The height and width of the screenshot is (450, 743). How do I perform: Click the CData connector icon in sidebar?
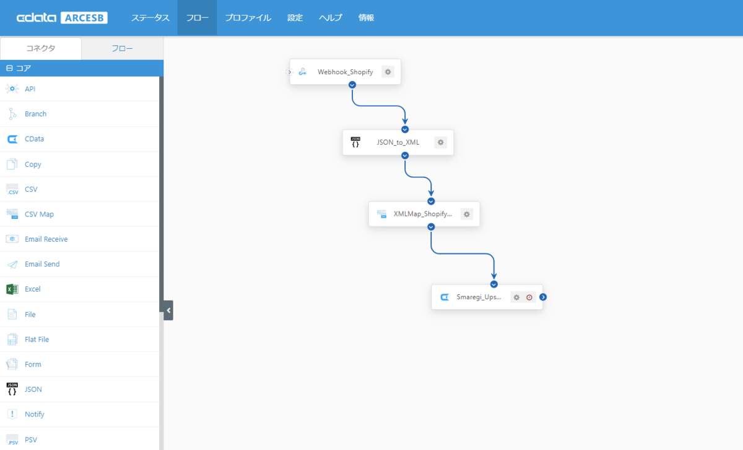pos(12,139)
